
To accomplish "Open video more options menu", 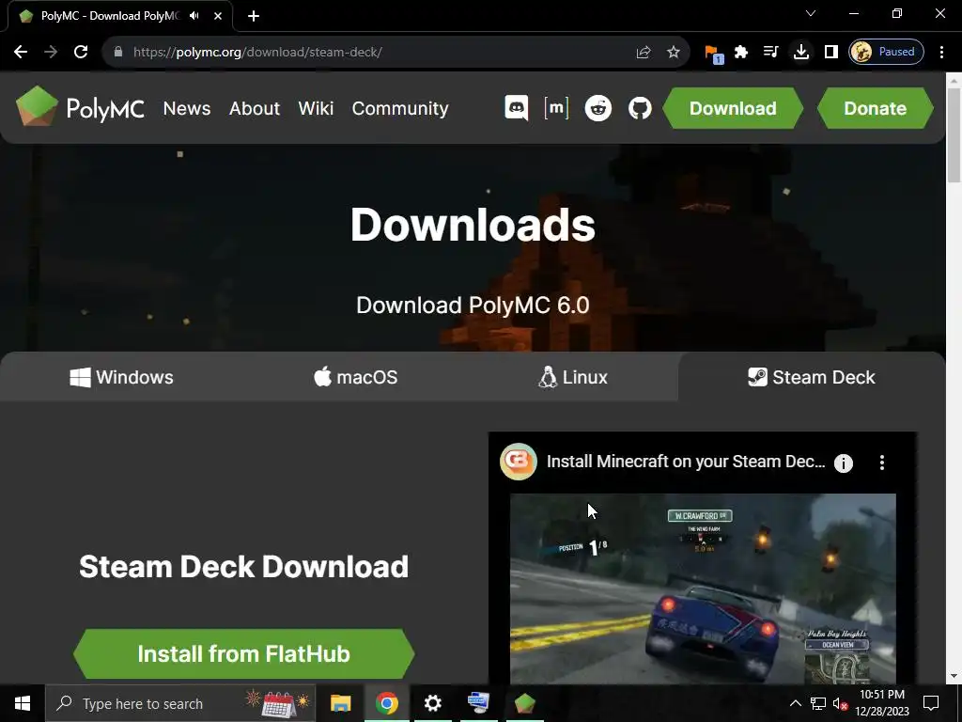I will click(881, 463).
